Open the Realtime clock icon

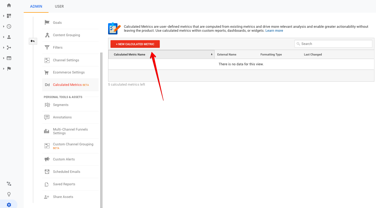point(9,26)
